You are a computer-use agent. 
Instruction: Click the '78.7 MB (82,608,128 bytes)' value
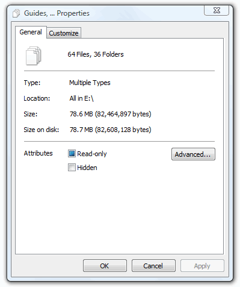coord(110,130)
